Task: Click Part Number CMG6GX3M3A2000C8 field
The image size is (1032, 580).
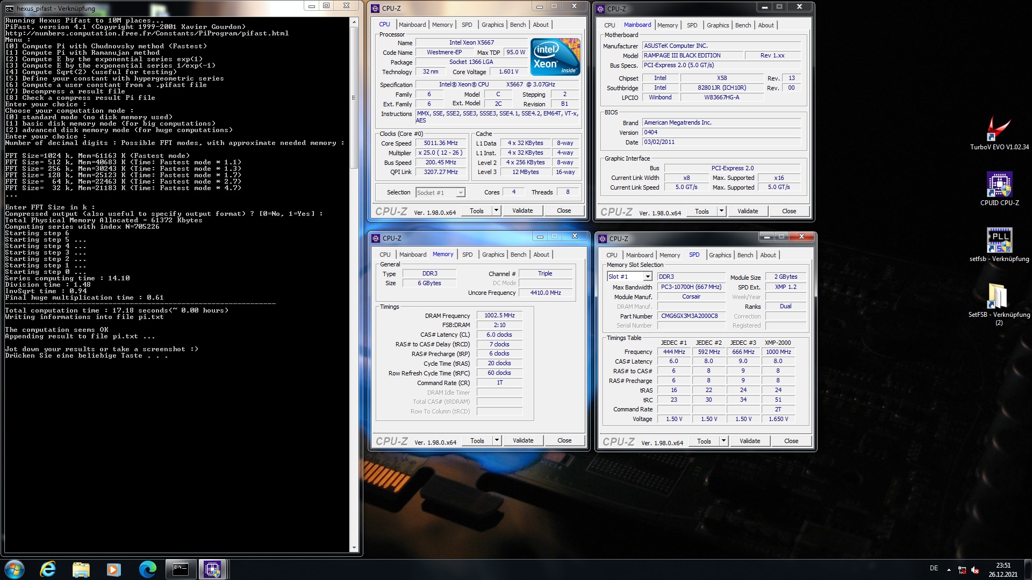Action: tap(691, 316)
